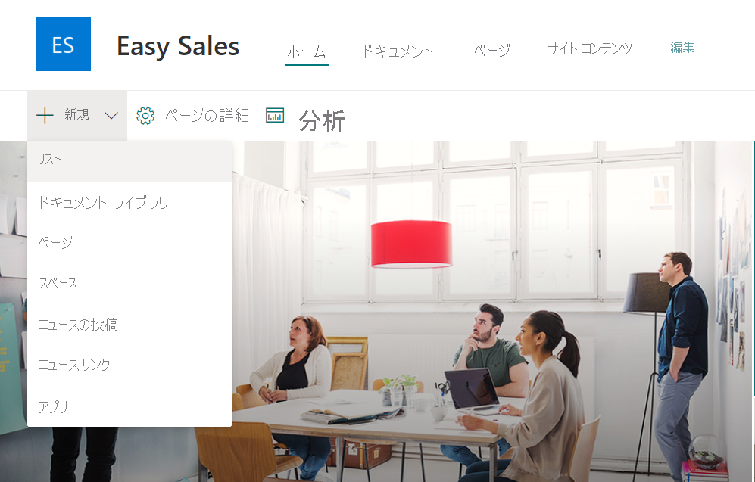Click the 分析 analytics button label
755x482 pixels.
point(322,120)
